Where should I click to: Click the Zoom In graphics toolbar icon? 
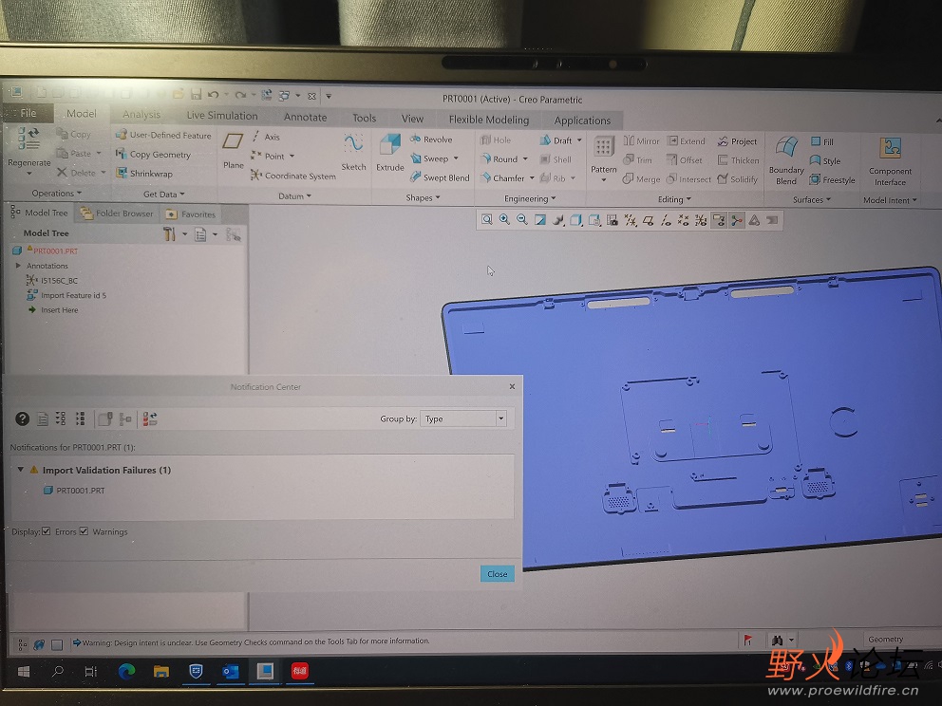tap(504, 220)
